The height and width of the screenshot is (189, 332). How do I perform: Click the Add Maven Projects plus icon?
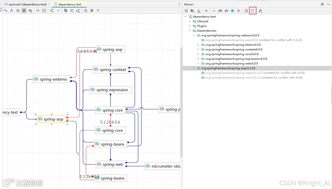click(x=206, y=11)
